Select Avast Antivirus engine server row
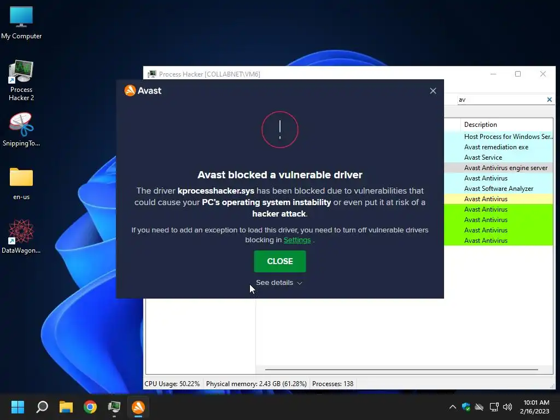Image resolution: width=560 pixels, height=420 pixels. (499, 167)
